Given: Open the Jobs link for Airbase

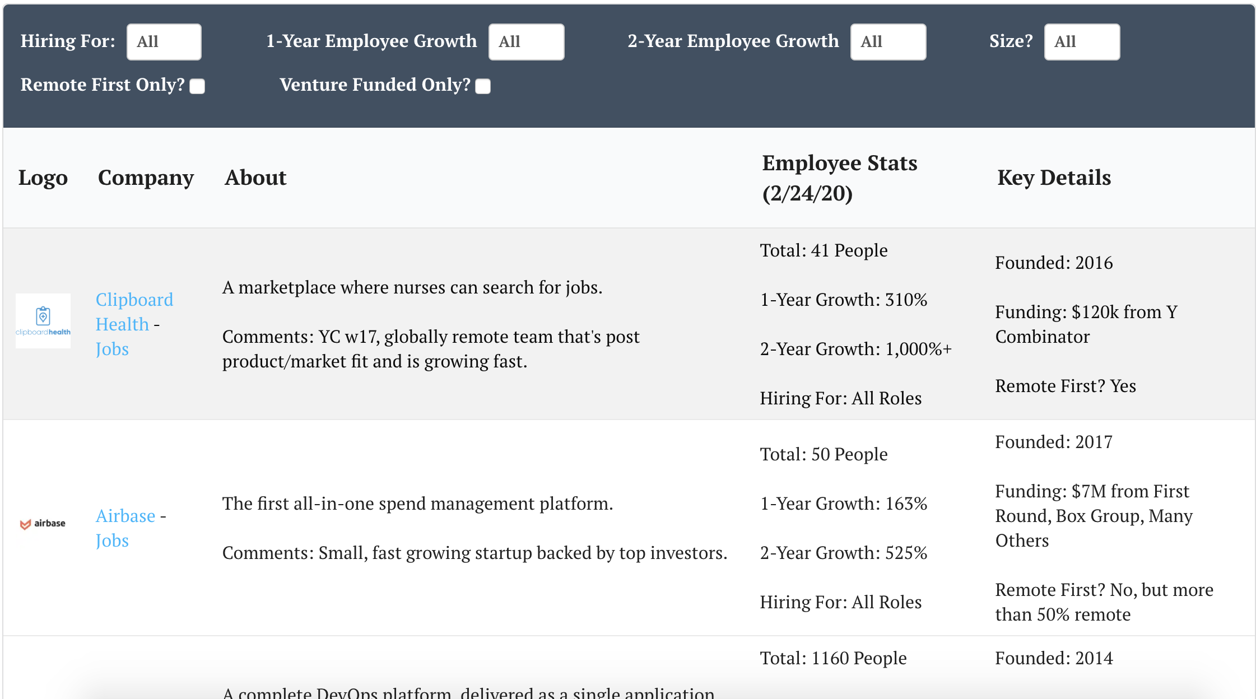Looking at the screenshot, I should pos(112,540).
